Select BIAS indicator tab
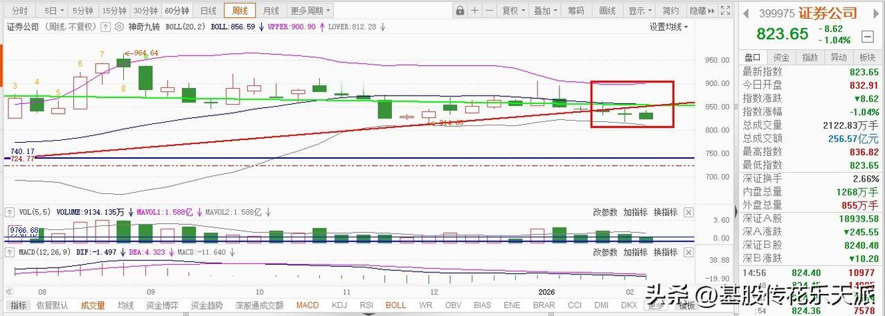The width and height of the screenshot is (885, 316). click(x=483, y=306)
